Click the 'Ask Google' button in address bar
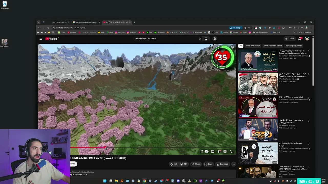This screenshot has height=184, width=328. (x=236, y=28)
